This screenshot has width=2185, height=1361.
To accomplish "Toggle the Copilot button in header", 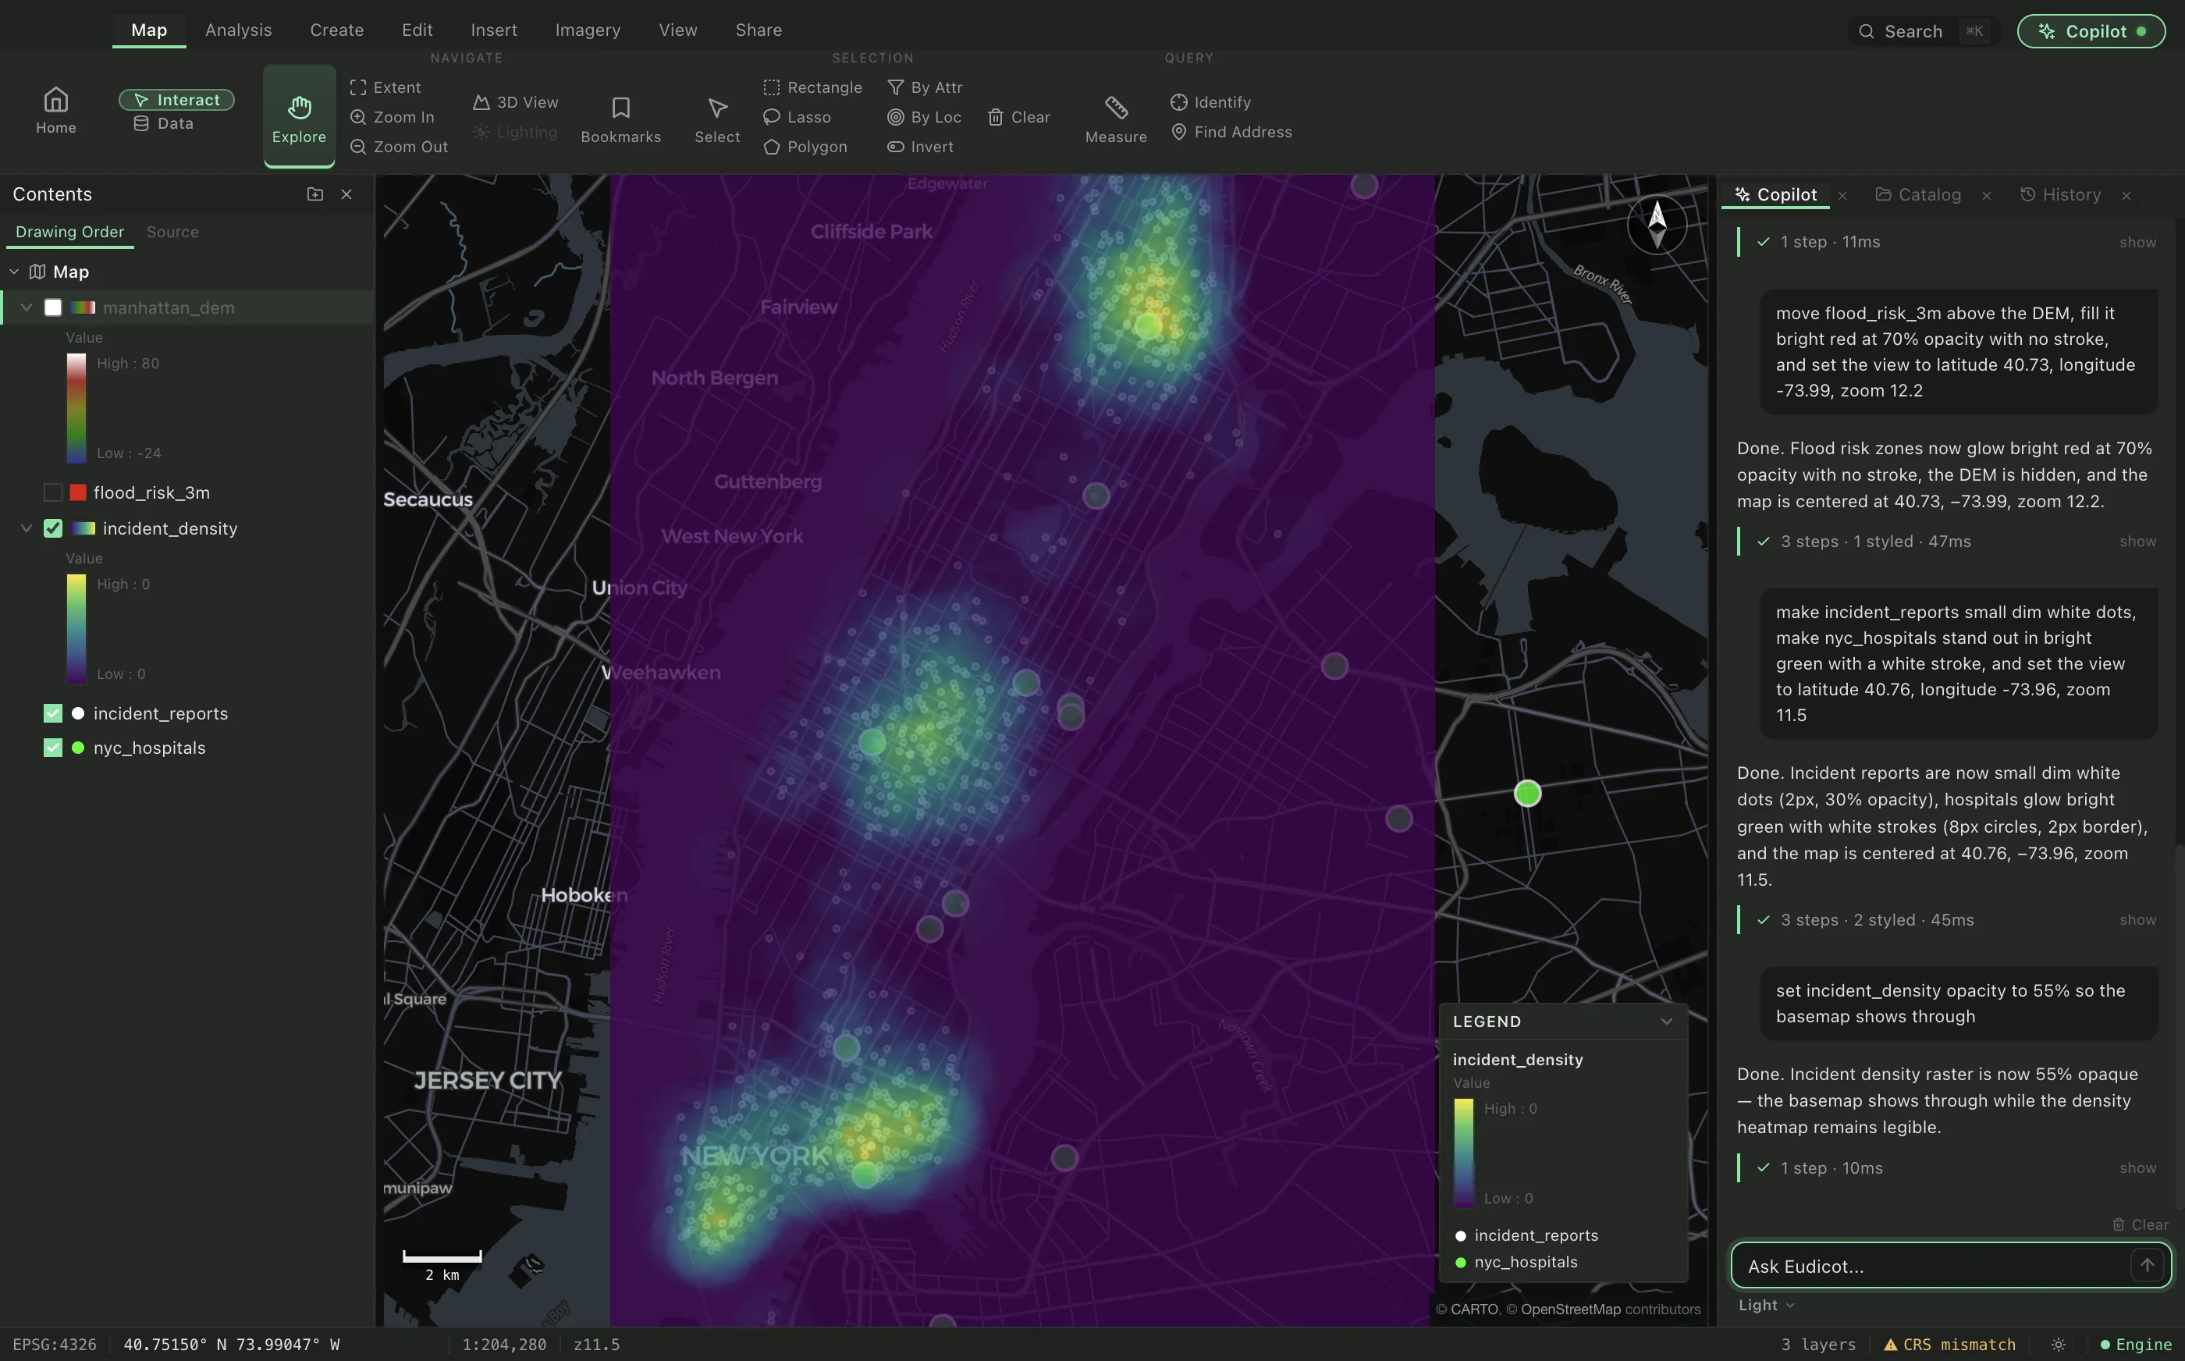I will tap(2091, 30).
